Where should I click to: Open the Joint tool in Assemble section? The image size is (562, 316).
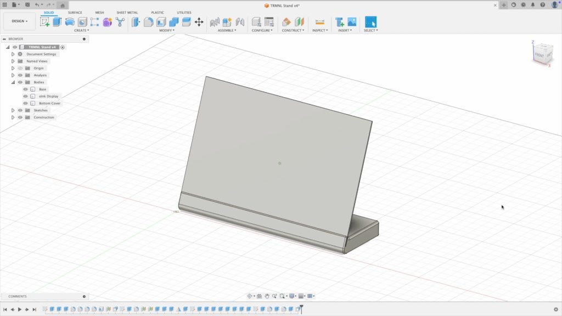click(x=227, y=21)
